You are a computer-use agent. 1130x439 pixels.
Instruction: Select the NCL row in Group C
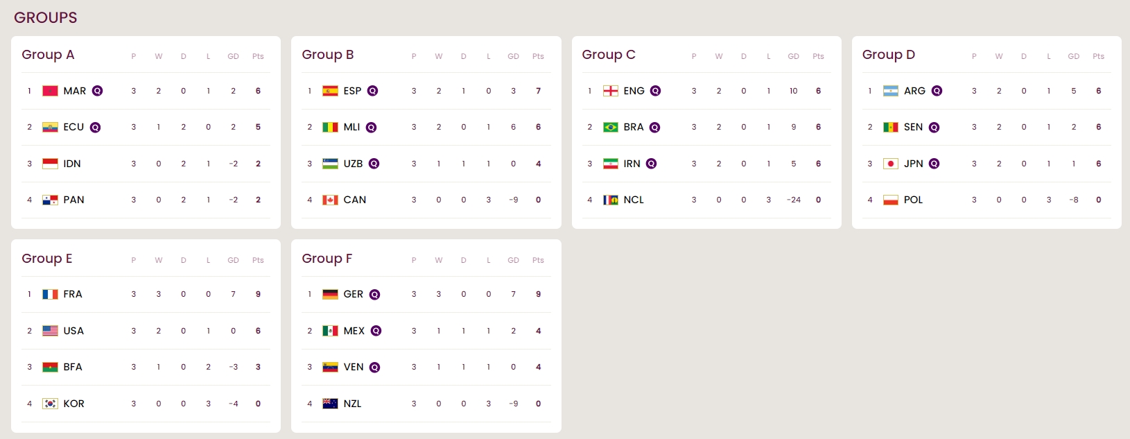pos(706,200)
